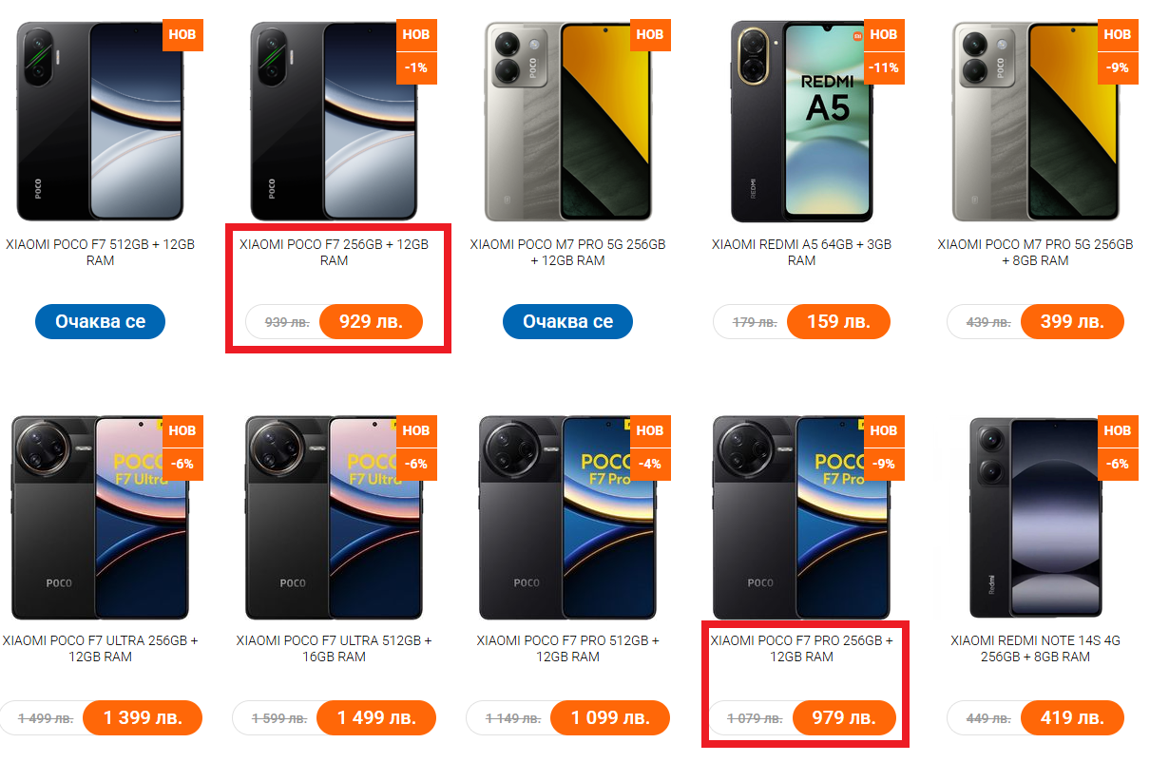This screenshot has width=1150, height=762.
Task: Click the Redmi A5 phone image
Action: click(801, 122)
